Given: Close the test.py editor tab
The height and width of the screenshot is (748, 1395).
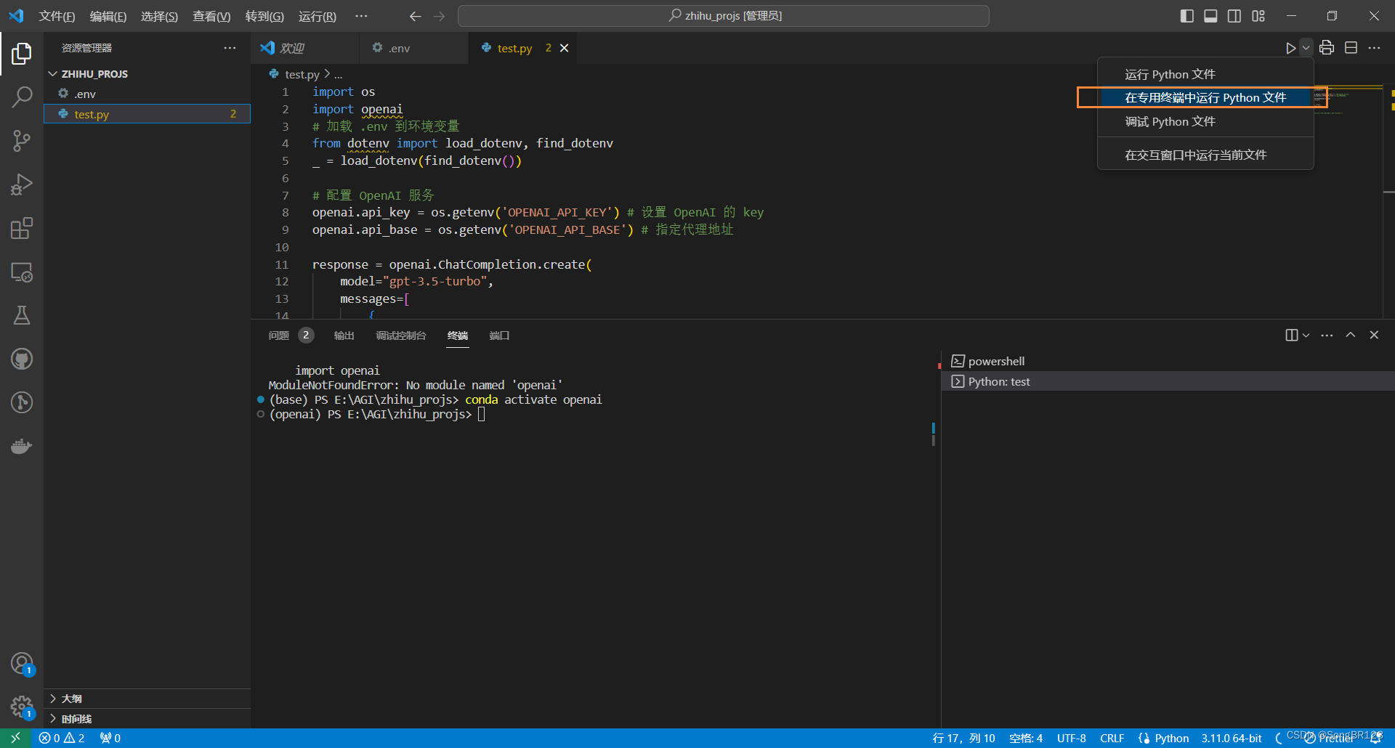Looking at the screenshot, I should coord(565,48).
